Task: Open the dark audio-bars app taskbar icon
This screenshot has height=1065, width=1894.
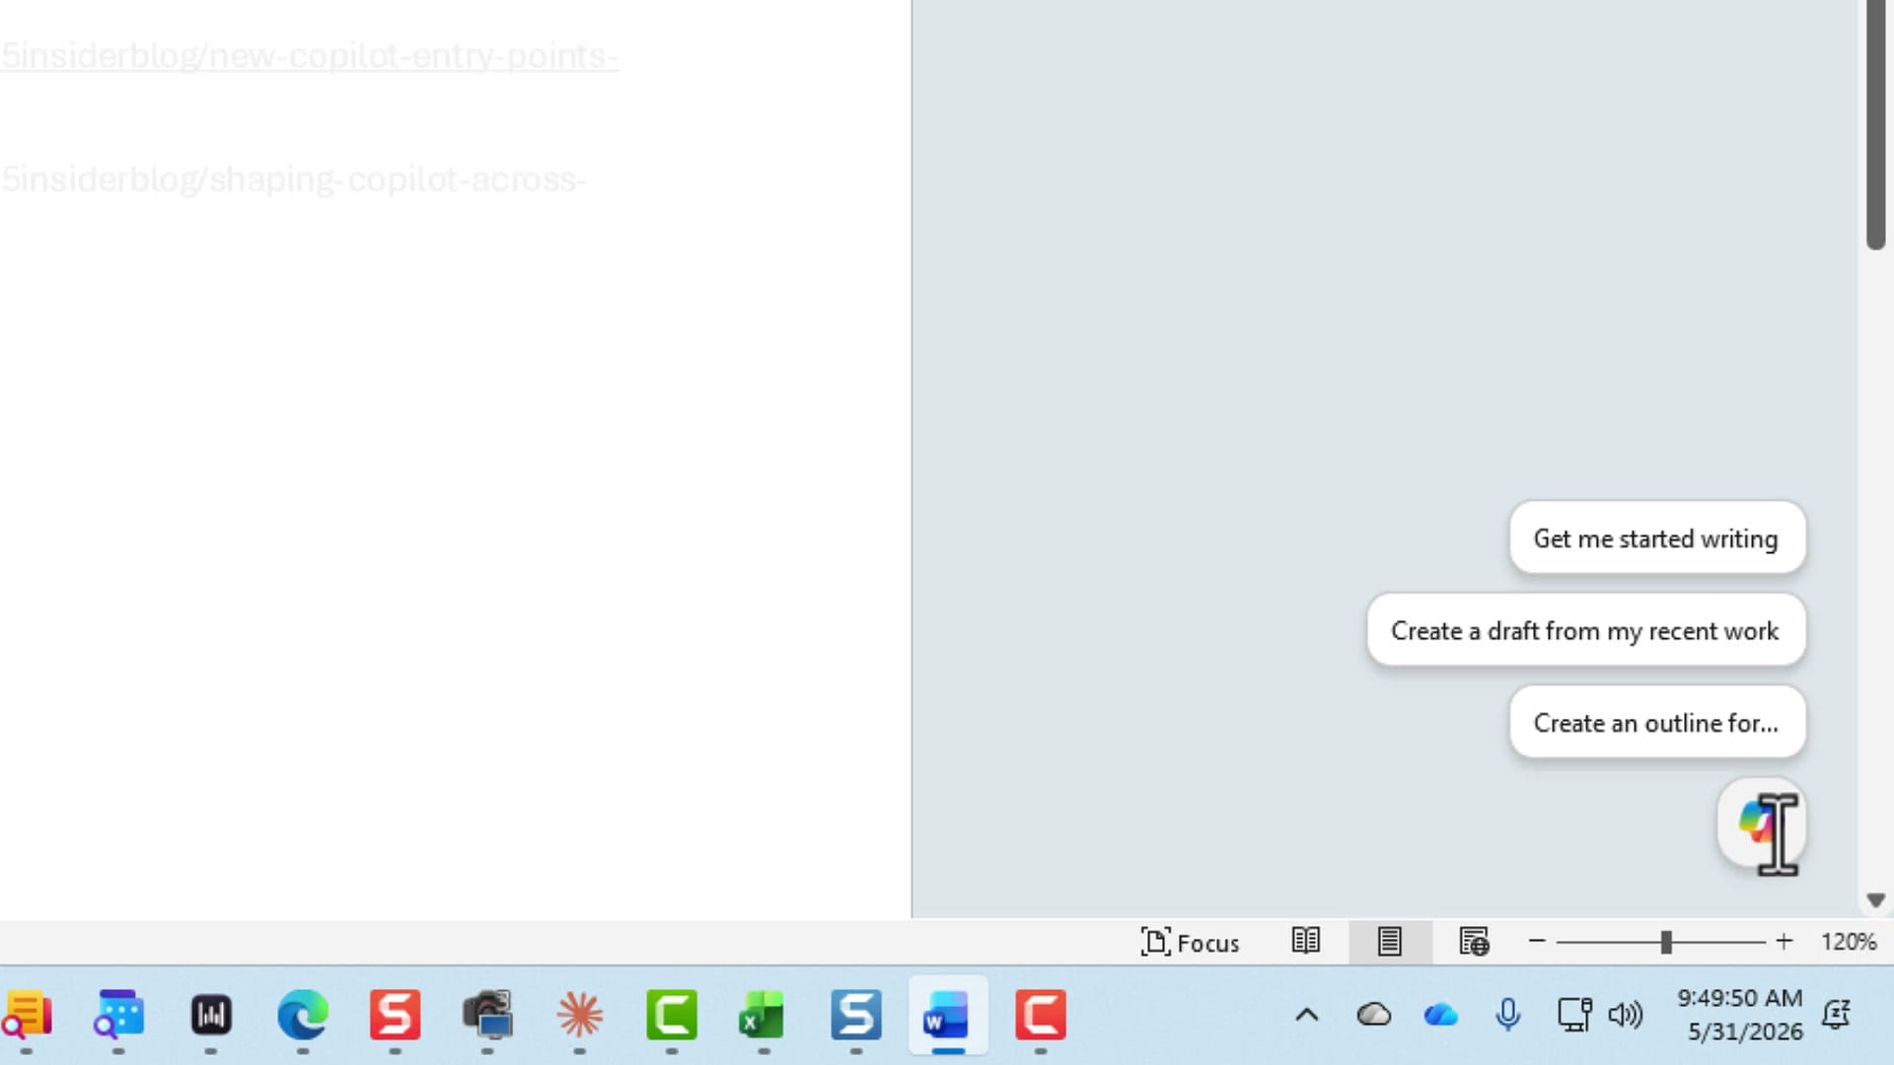Action: pos(211,1015)
